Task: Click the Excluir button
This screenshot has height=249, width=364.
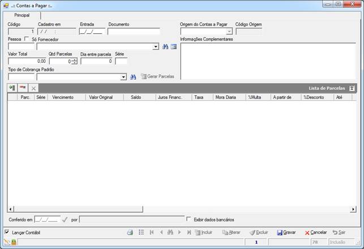Action: pos(259,232)
